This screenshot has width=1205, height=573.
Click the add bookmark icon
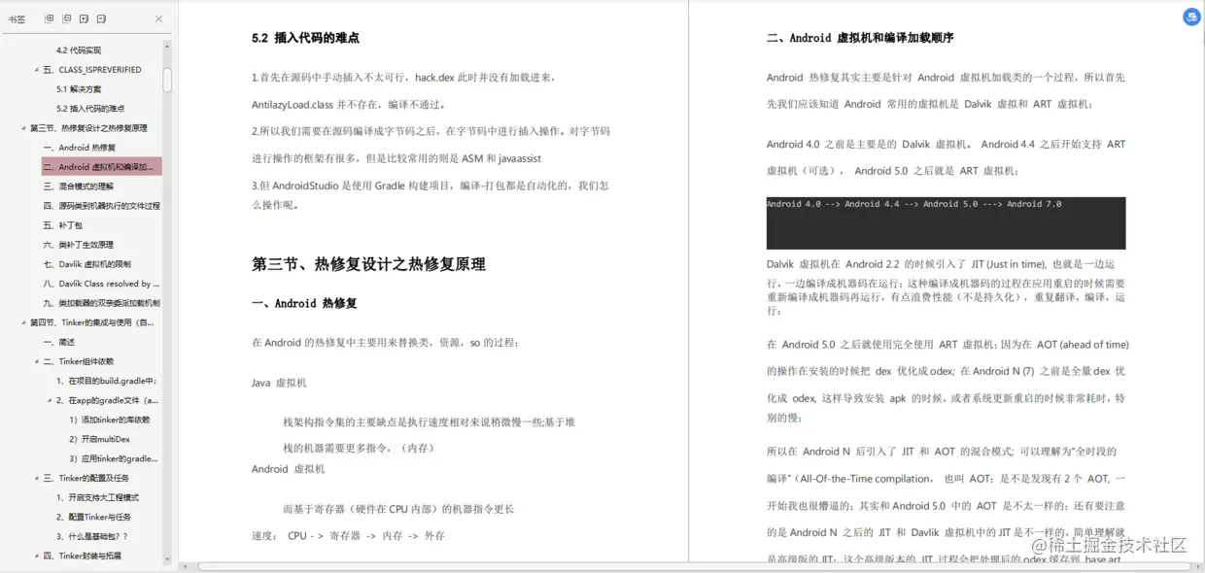pyautogui.click(x=85, y=18)
